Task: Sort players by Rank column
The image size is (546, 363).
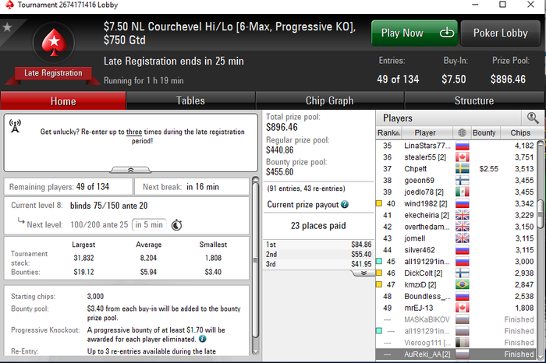Action: [x=388, y=132]
